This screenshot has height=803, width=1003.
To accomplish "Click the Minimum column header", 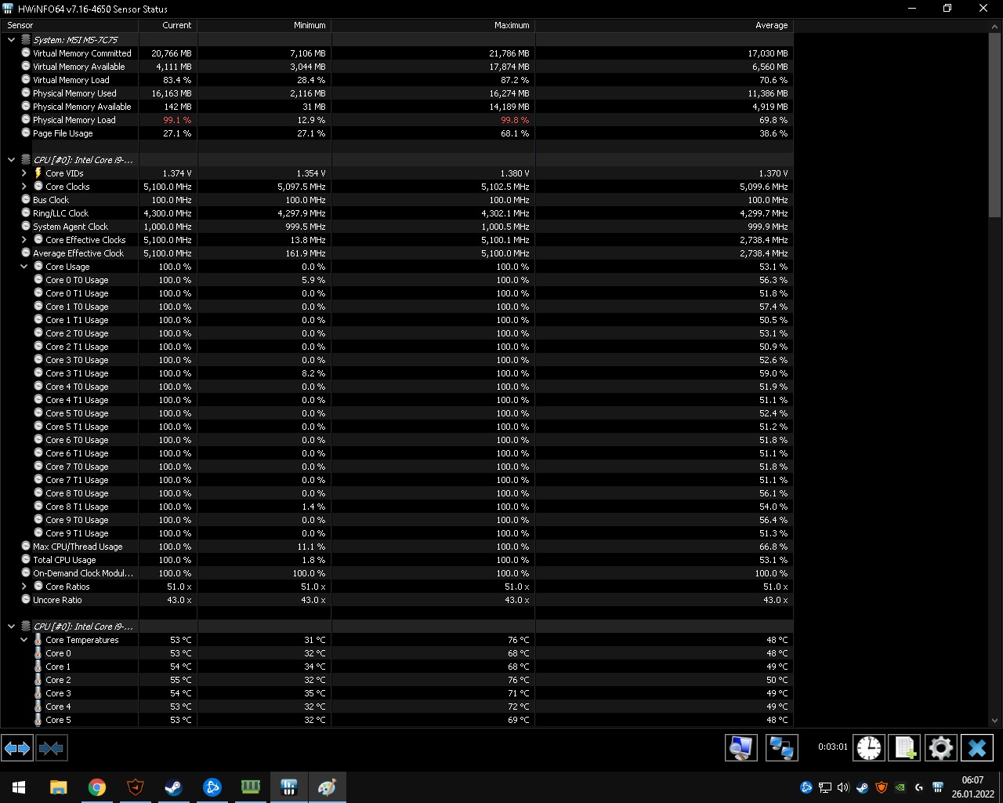I will click(264, 25).
